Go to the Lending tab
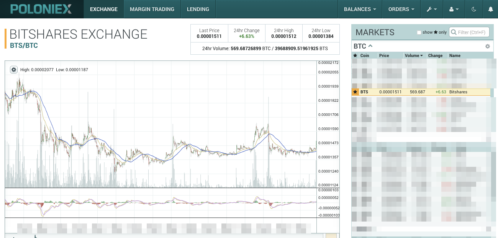This screenshot has width=498, height=238. [198, 9]
